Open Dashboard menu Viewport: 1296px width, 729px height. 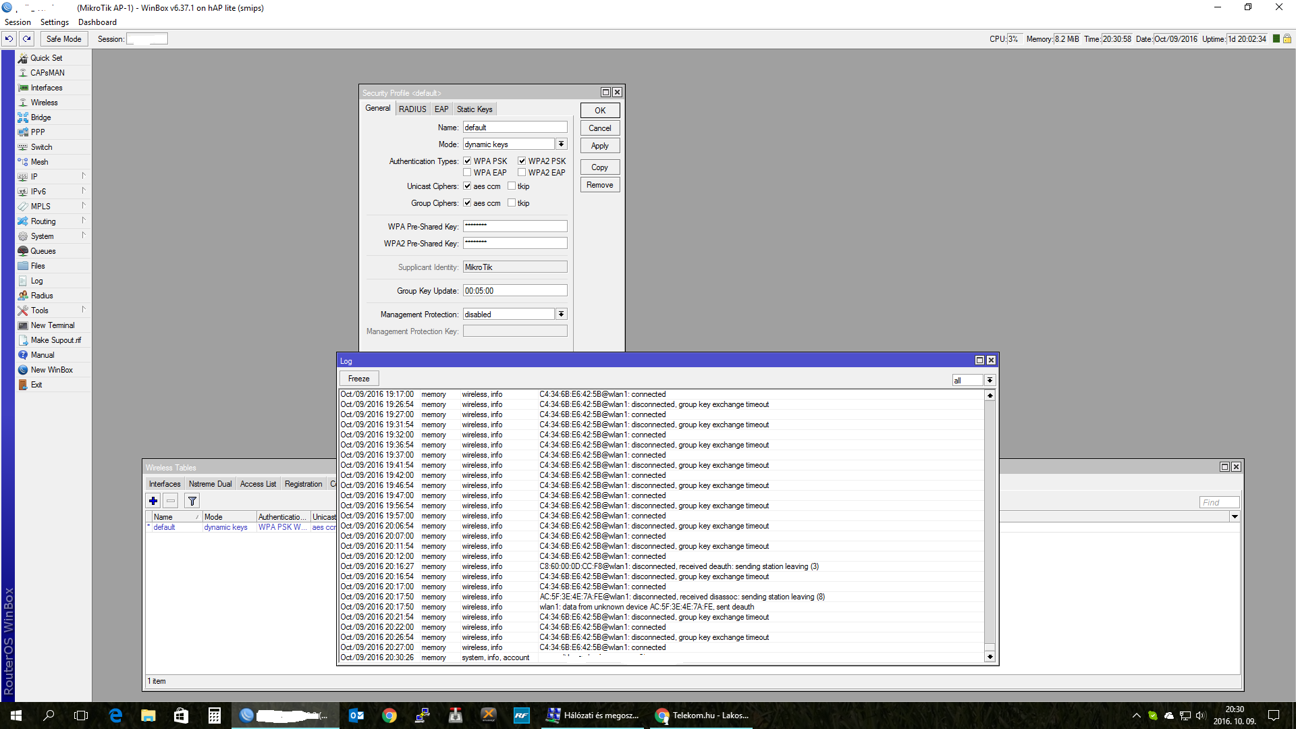point(97,22)
